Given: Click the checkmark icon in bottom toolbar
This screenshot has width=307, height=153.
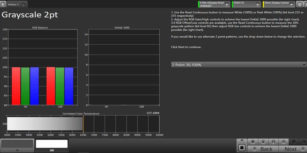Looking at the screenshot, I should tap(303, 142).
